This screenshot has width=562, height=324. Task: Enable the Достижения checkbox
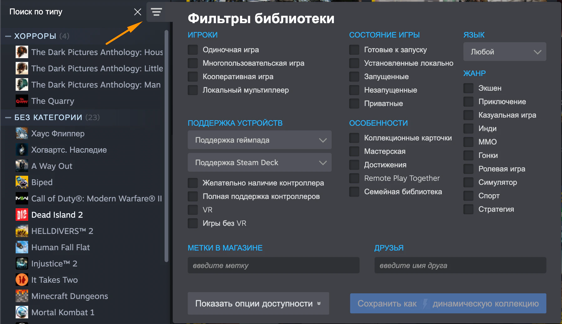pos(354,165)
